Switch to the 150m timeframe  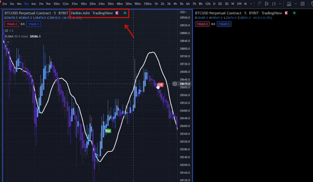(x=148, y=4)
